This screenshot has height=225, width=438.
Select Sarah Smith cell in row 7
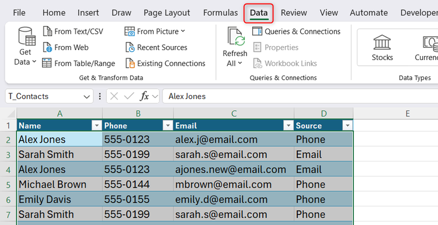pyautogui.click(x=60, y=215)
